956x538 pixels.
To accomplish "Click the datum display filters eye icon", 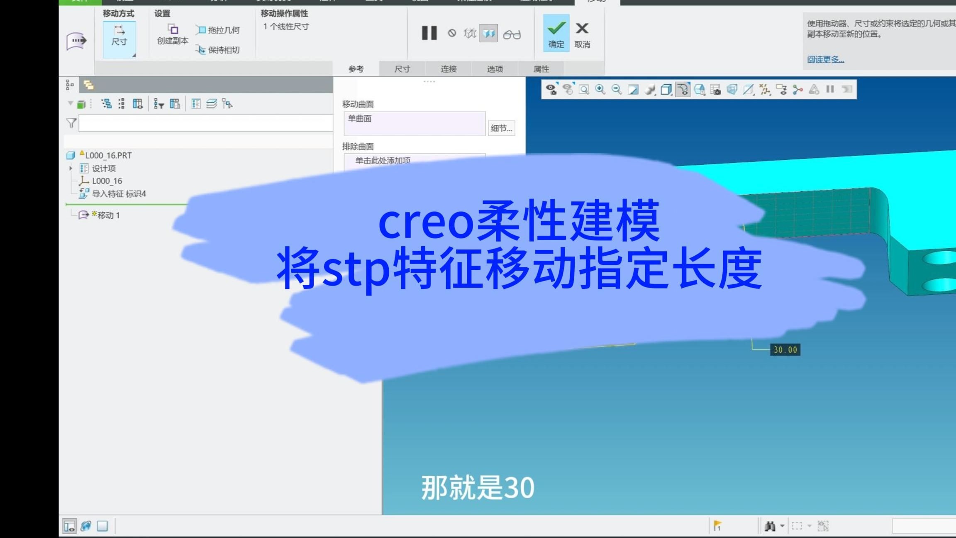I will click(551, 89).
